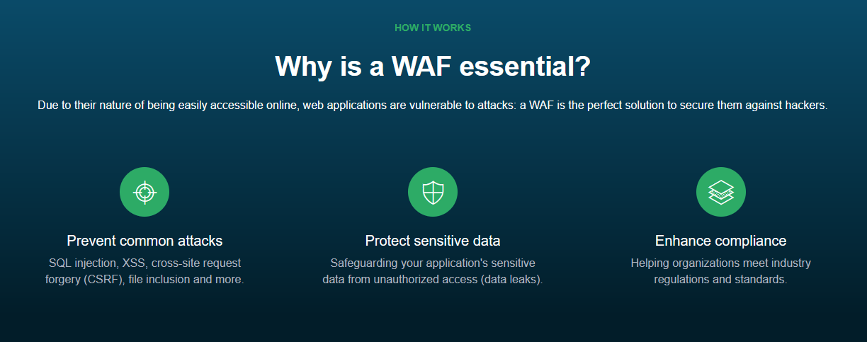
Task: Click the green HOW IT WORKS label
Action: point(433,28)
